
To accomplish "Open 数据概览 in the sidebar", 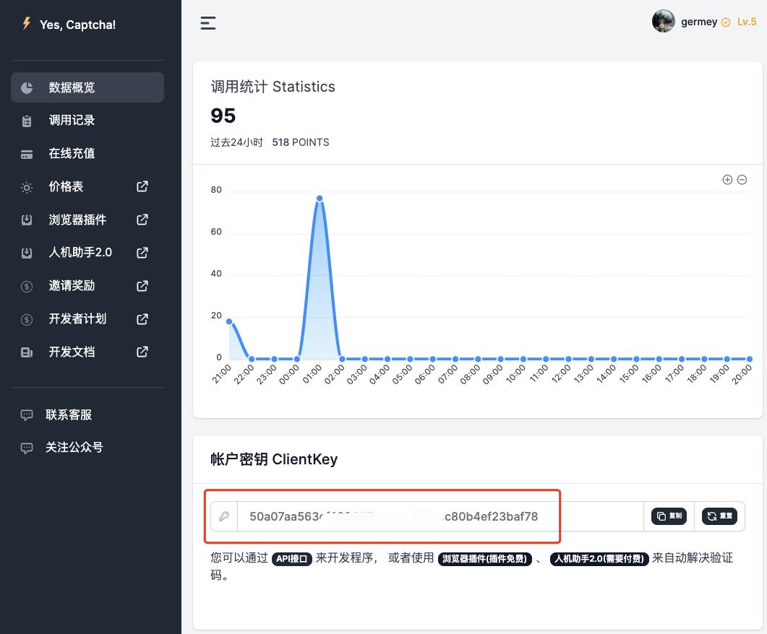I will click(87, 87).
